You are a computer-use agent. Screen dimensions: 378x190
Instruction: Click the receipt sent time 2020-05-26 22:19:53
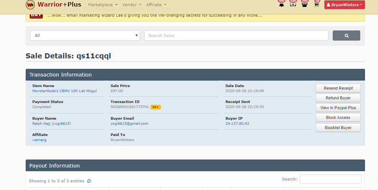coord(244,107)
